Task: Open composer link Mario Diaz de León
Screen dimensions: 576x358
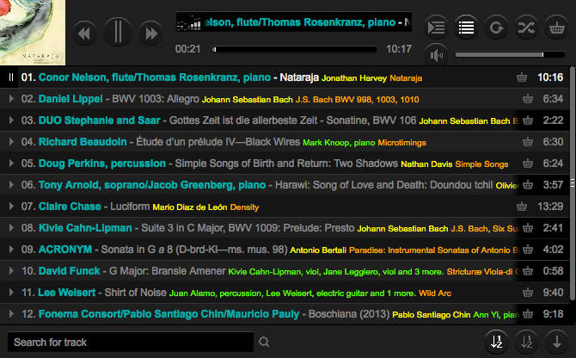Action: (190, 207)
